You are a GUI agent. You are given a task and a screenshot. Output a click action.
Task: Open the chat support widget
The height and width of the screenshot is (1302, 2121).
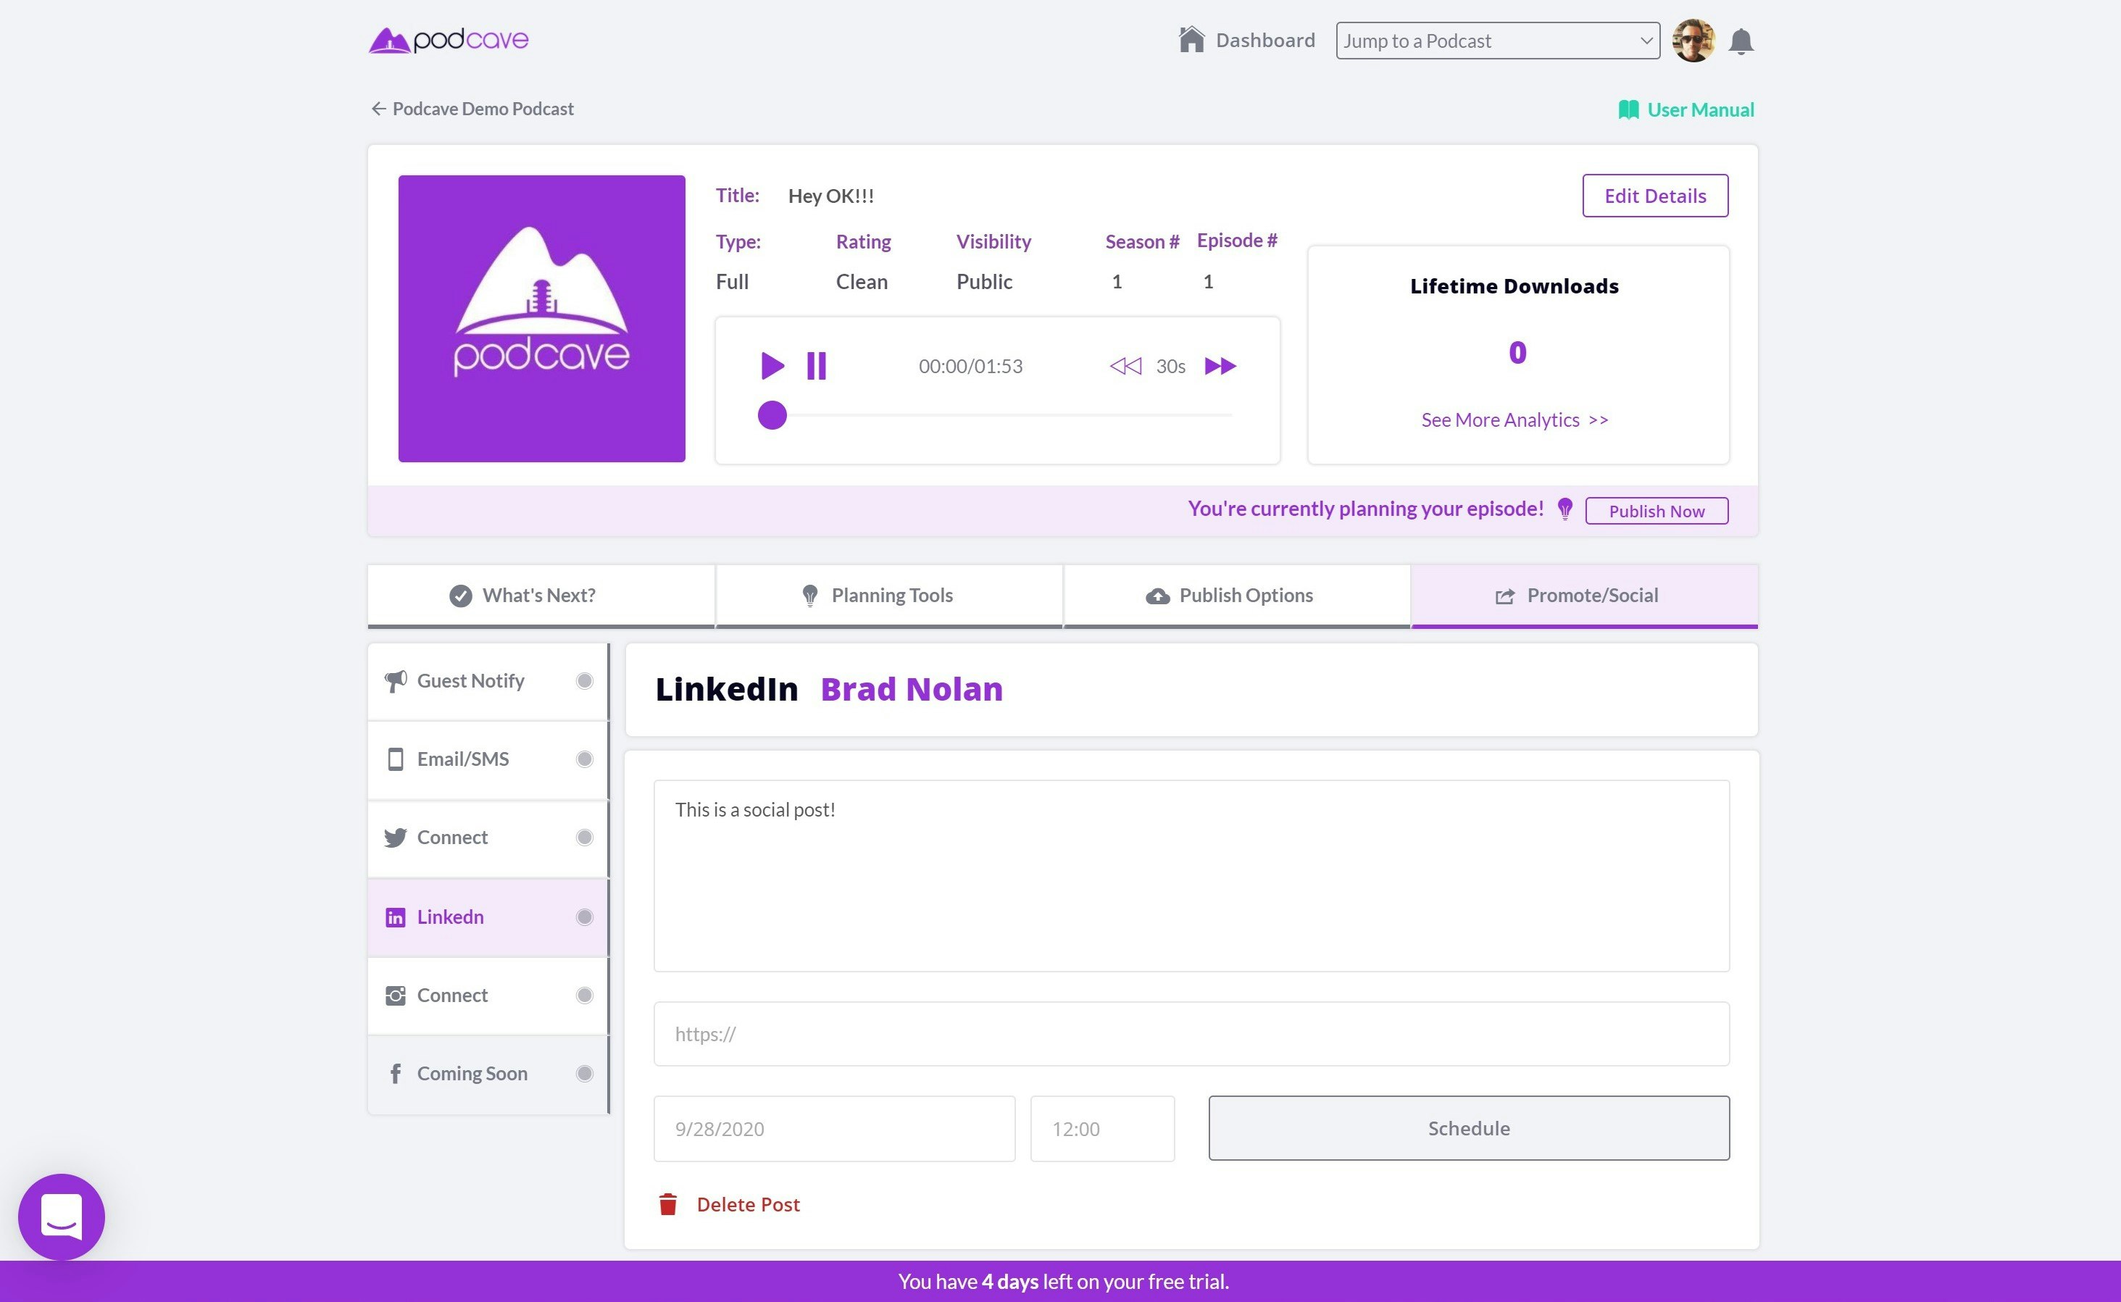[61, 1216]
